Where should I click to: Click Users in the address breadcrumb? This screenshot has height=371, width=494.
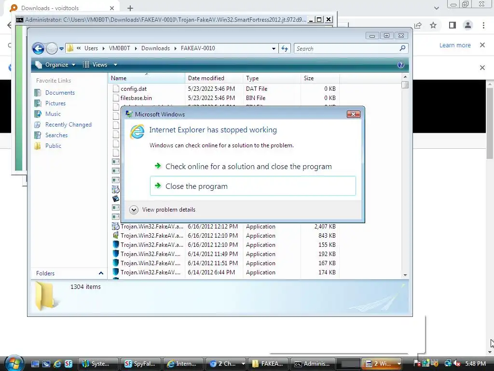point(91,48)
